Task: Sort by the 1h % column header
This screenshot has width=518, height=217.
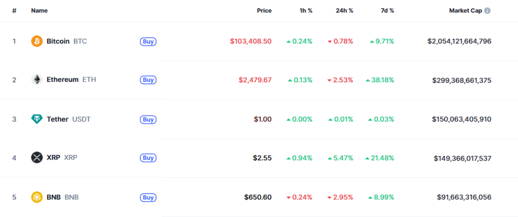Action: tap(306, 11)
